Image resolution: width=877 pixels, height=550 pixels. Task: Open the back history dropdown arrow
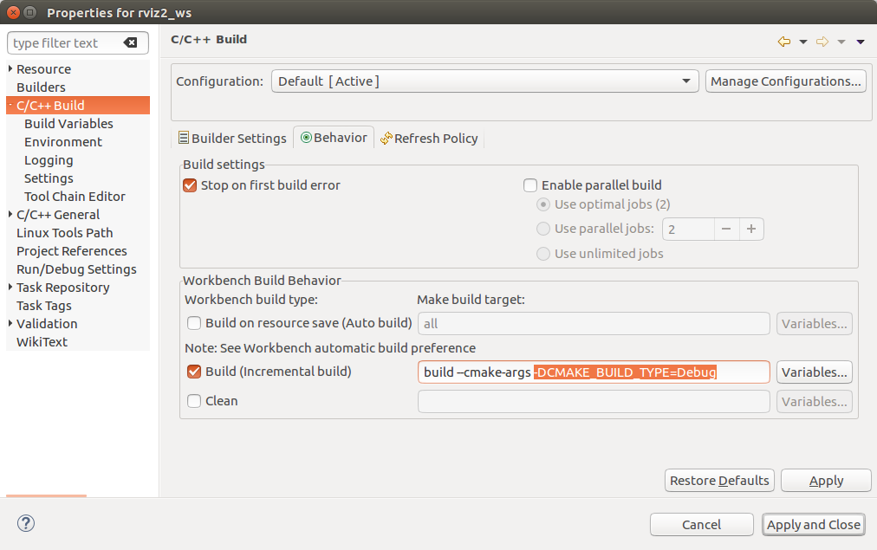point(803,42)
